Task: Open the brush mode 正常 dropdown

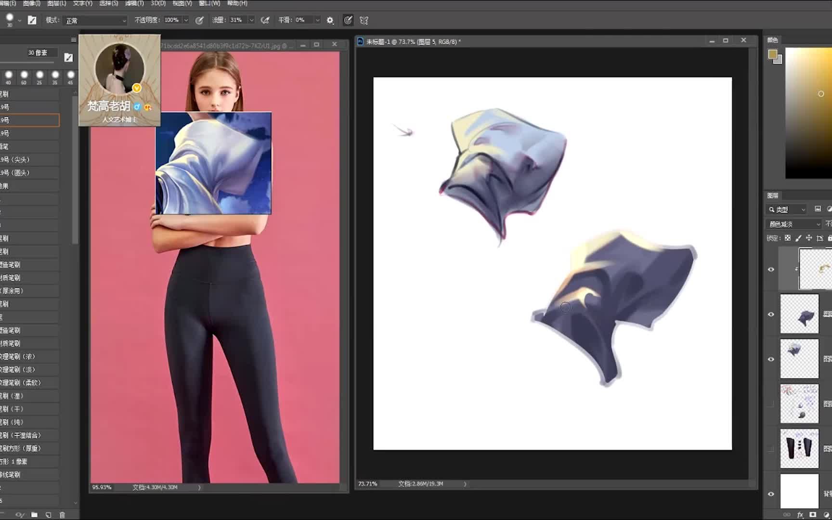Action: (x=95, y=20)
